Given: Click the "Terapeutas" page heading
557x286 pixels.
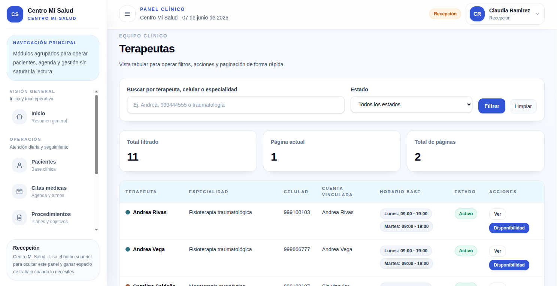Looking at the screenshot, I should point(147,49).
